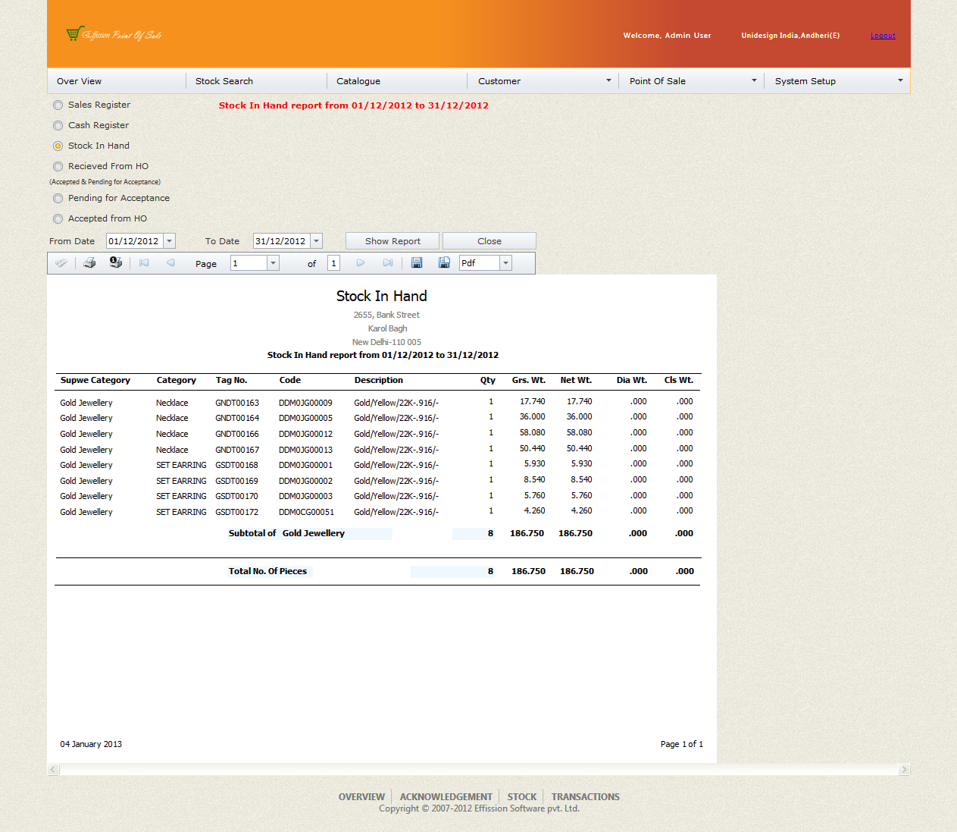Click Dia Wt. column header
957x832 pixels.
click(x=632, y=381)
